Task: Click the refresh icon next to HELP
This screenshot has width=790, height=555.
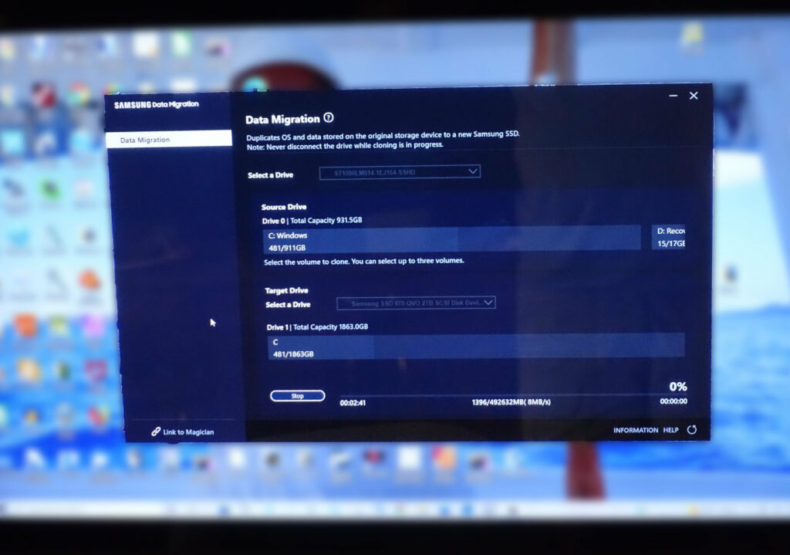Action: pyautogui.click(x=692, y=429)
